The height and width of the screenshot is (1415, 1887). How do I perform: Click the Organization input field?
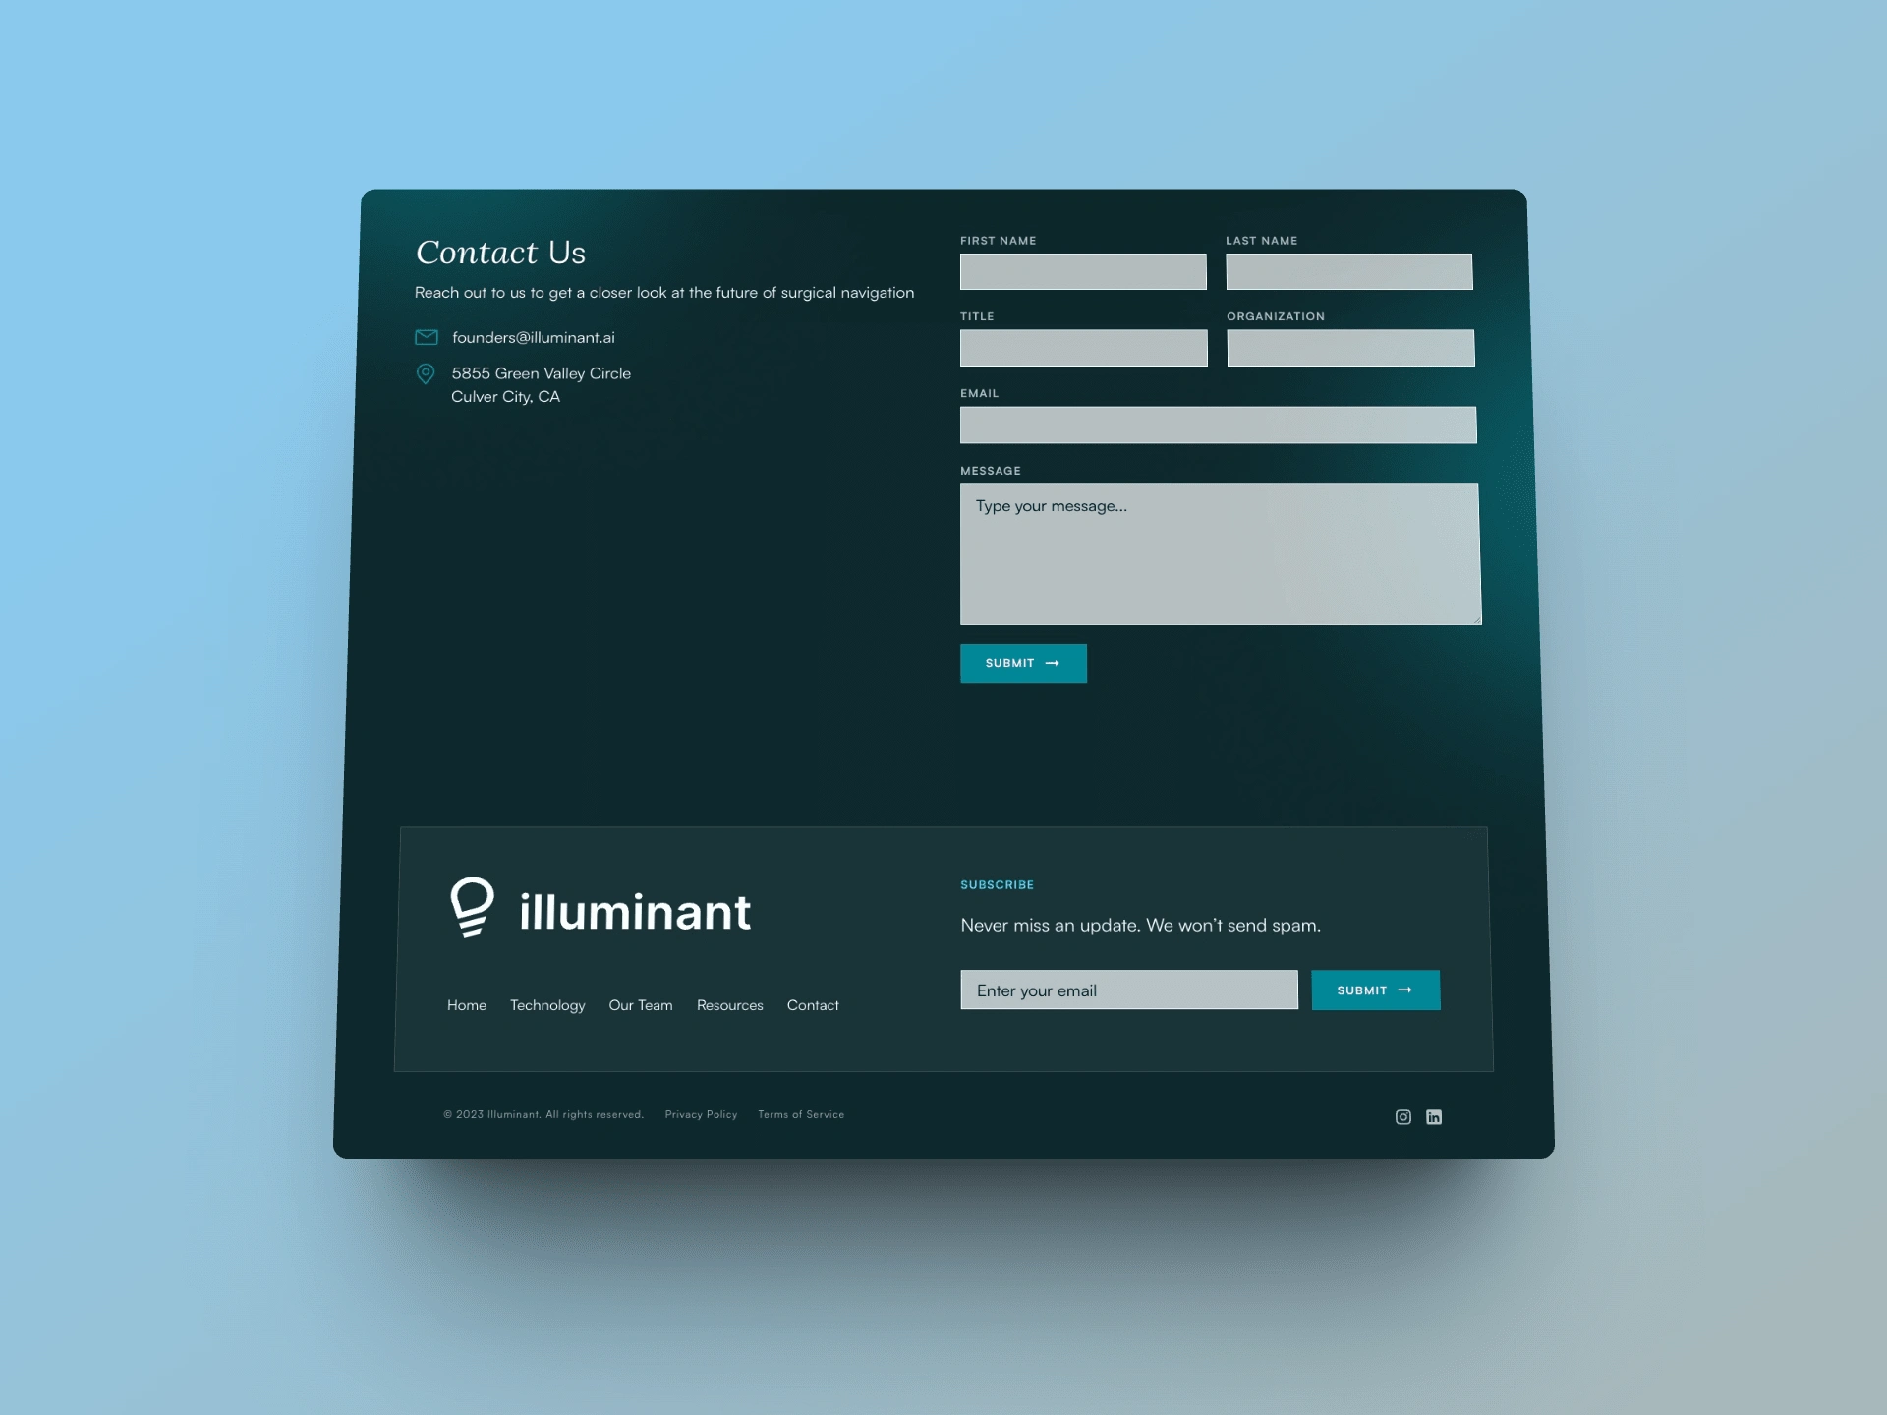[x=1349, y=348]
